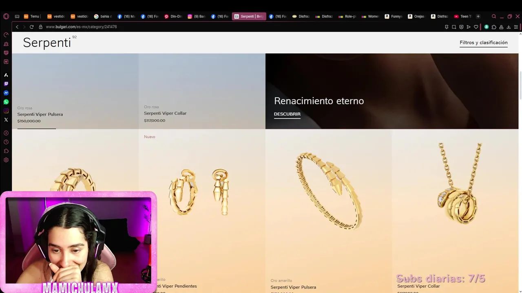
Task: Switch to the Temu tab
Action: click(x=32, y=16)
